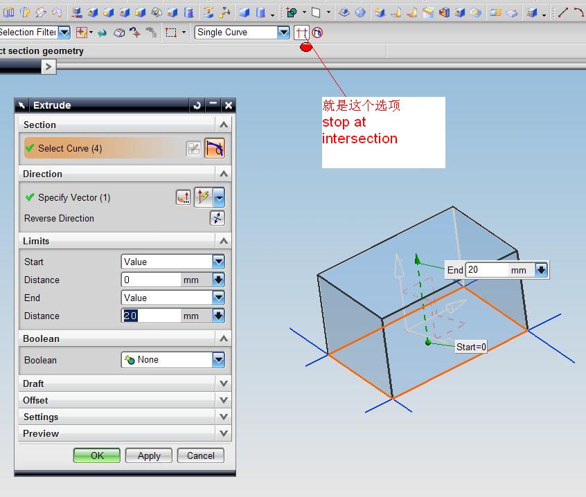Click the Cancel button
This screenshot has width=586, height=497.
click(x=201, y=455)
